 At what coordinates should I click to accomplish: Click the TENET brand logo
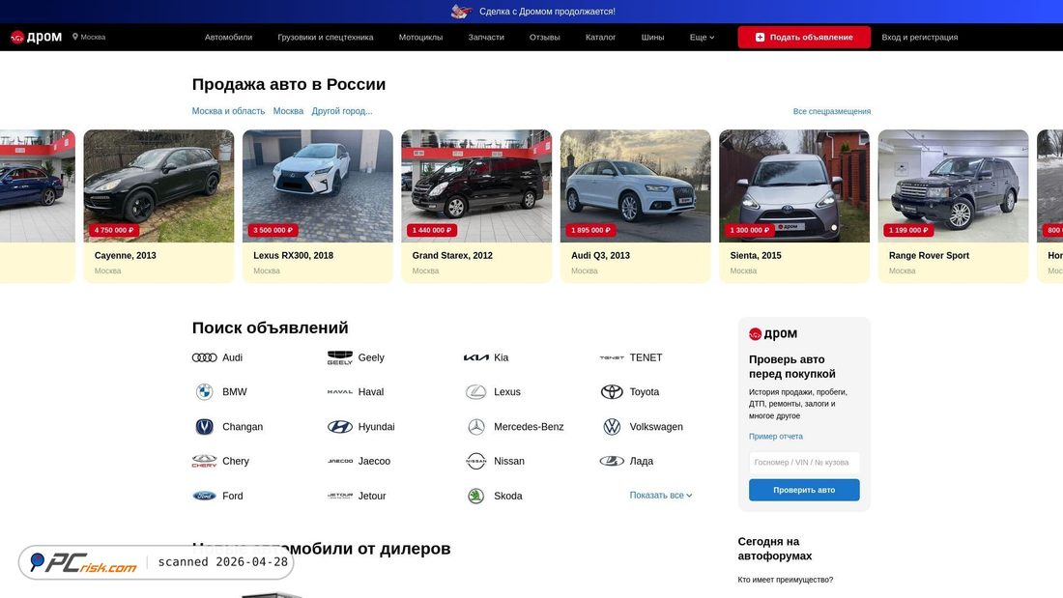(612, 357)
